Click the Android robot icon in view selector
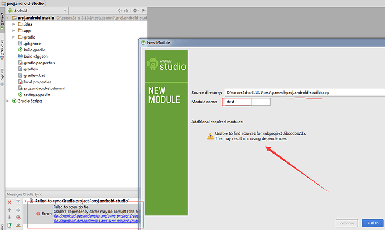 pos(10,11)
